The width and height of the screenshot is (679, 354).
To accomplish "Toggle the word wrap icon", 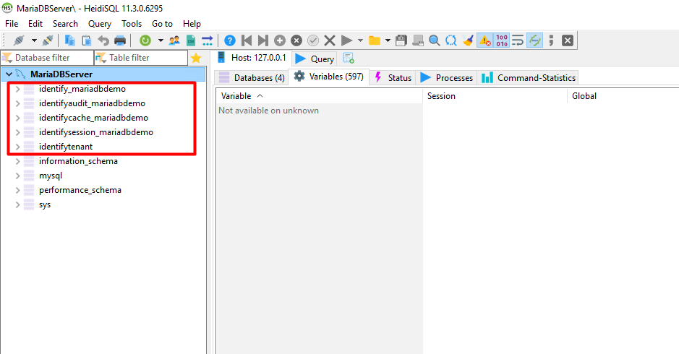I will pos(518,40).
